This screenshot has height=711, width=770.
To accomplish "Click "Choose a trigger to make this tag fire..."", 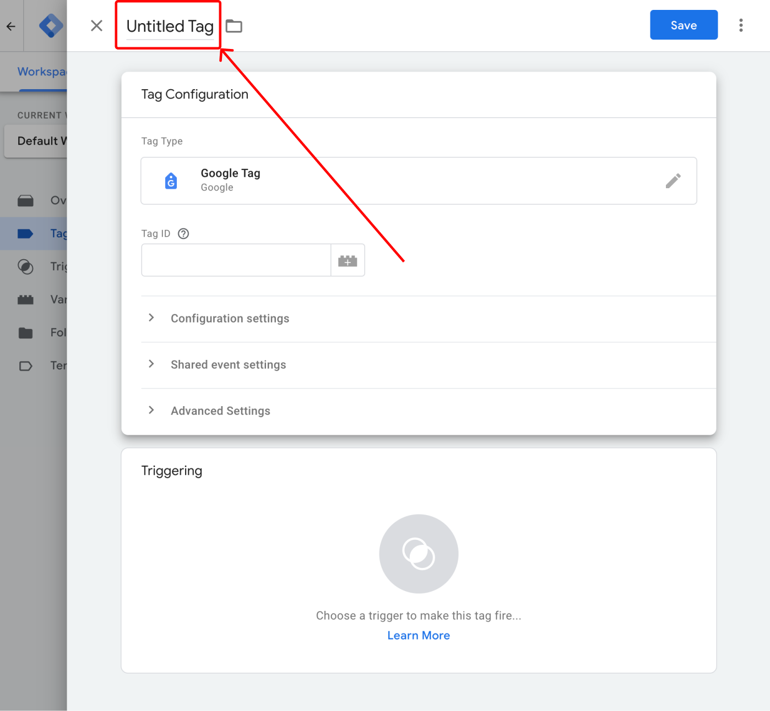I will [419, 616].
